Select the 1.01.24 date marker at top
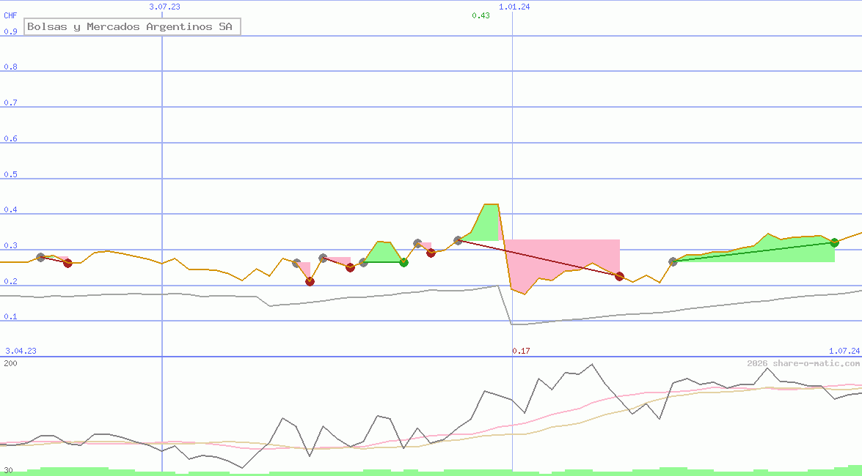Image resolution: width=862 pixels, height=476 pixels. pyautogui.click(x=514, y=7)
